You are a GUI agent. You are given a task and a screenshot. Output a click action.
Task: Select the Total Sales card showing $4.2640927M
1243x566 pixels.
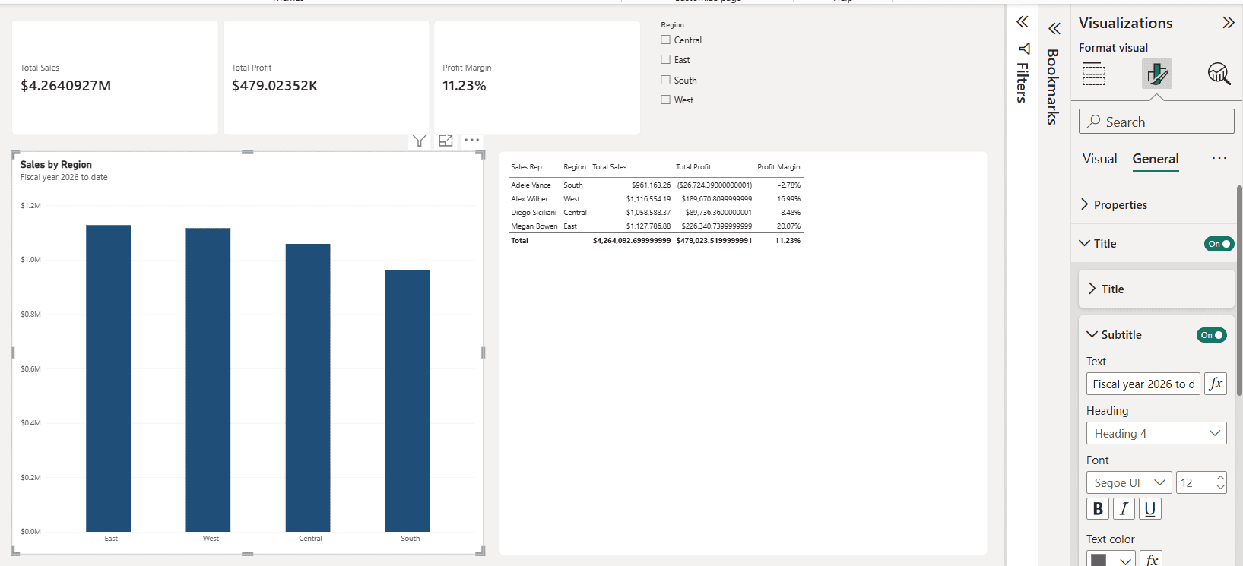point(115,77)
